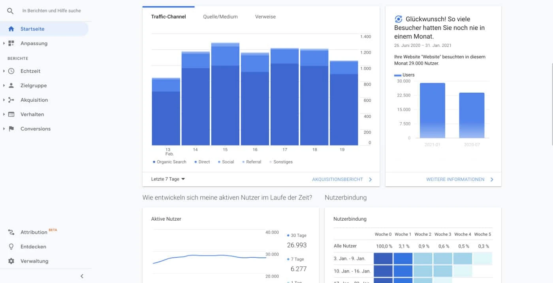
Task: Click the Zielgruppe audience icon
Action: (x=11, y=86)
